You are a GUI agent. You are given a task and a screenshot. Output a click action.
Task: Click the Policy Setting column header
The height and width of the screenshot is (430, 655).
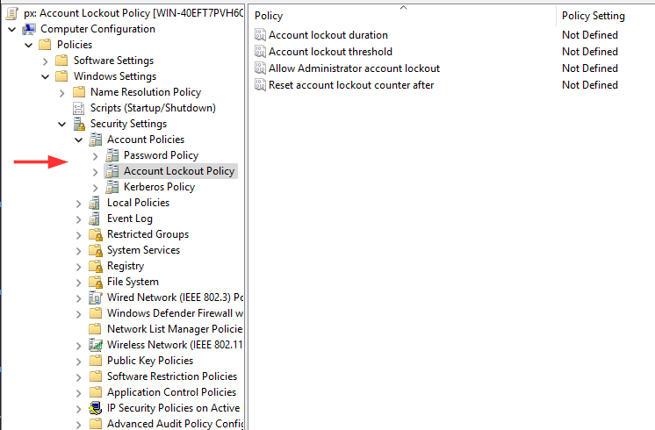click(x=593, y=16)
